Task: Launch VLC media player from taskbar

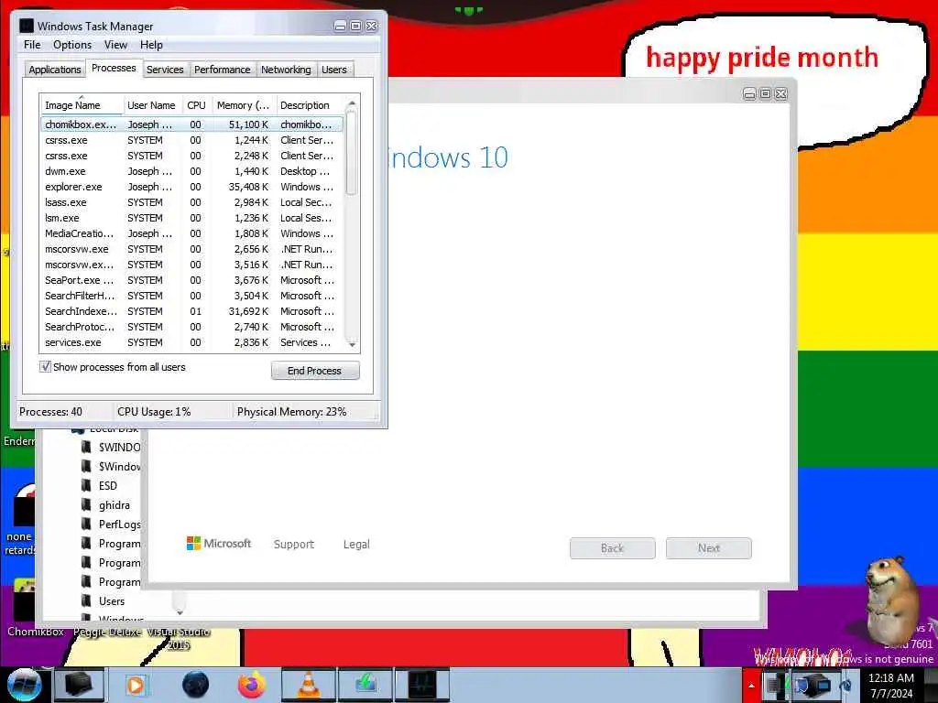Action: coord(308,685)
